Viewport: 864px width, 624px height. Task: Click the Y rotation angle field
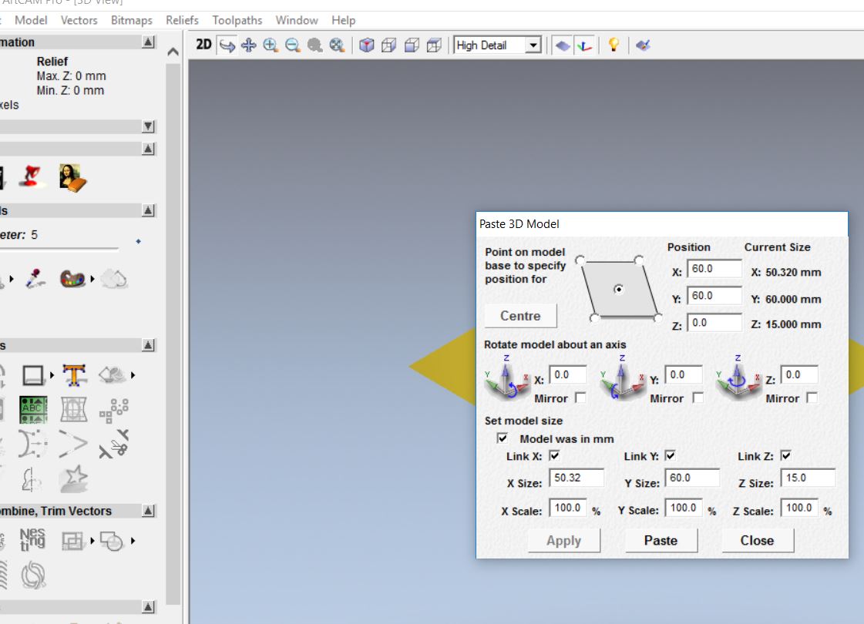[684, 374]
